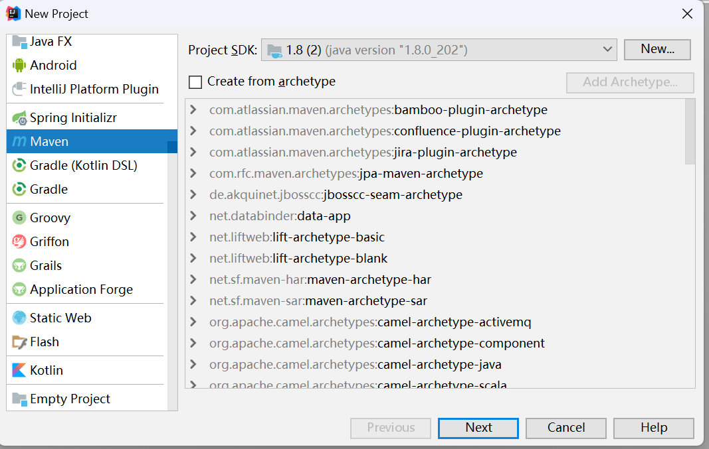Click the Java FX folder icon
The height and width of the screenshot is (449, 709).
point(19,42)
